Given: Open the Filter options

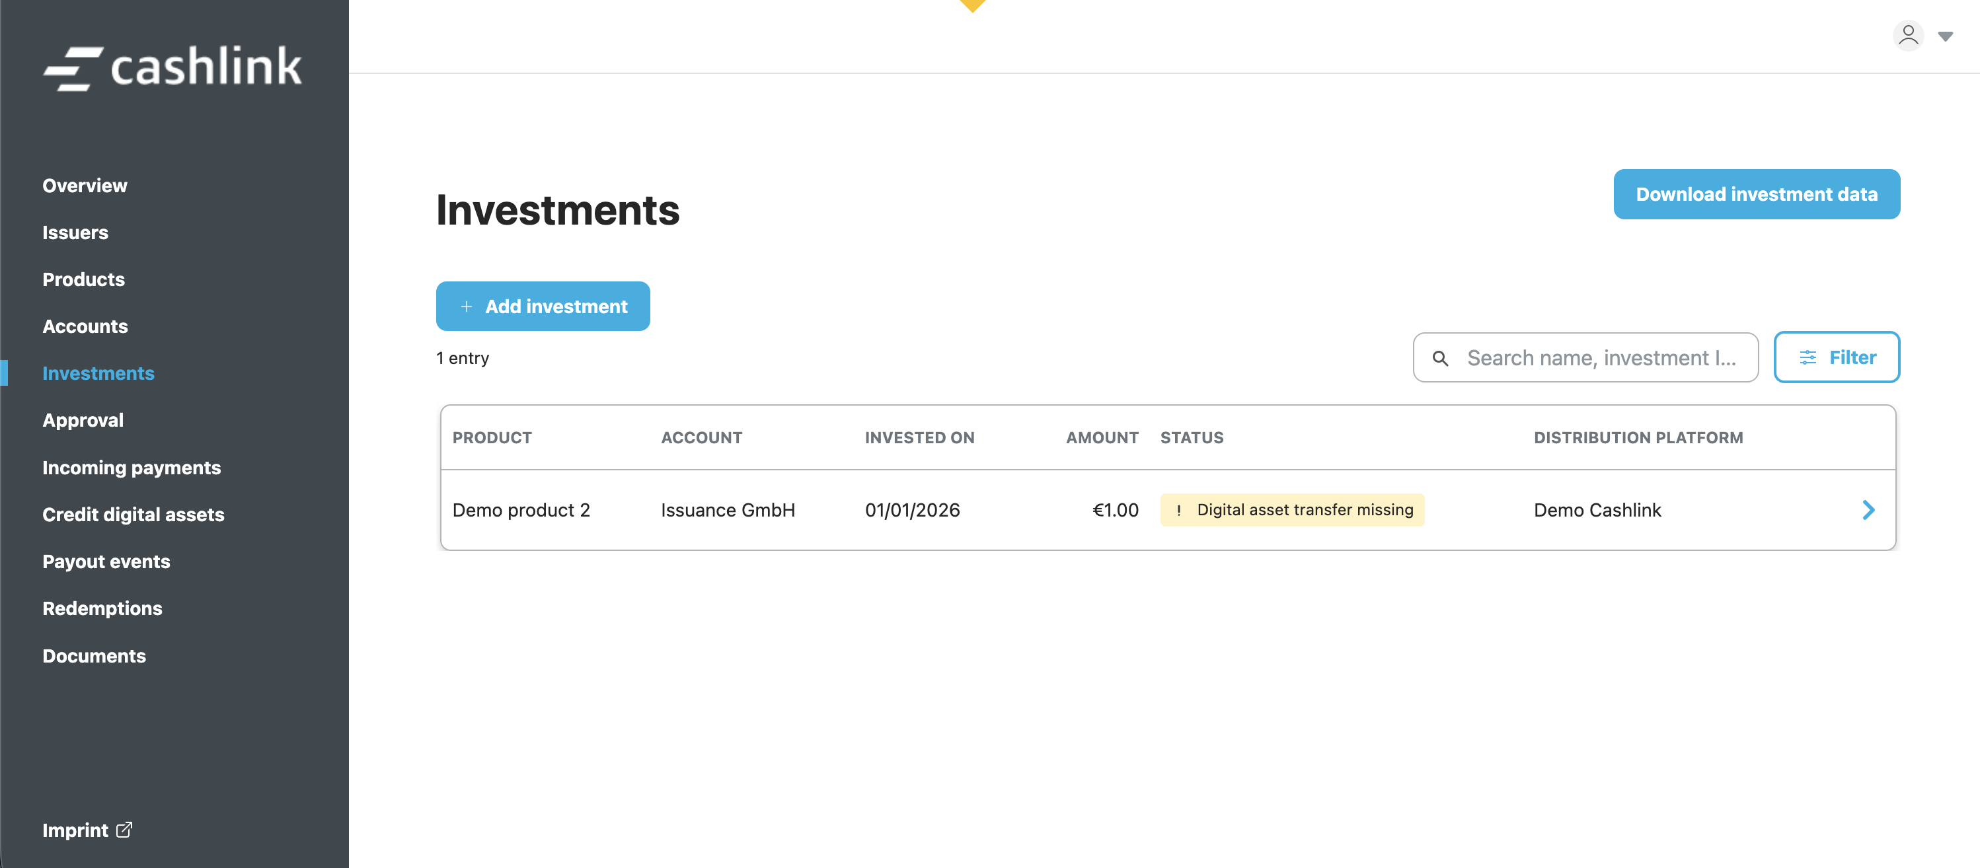Looking at the screenshot, I should point(1837,357).
